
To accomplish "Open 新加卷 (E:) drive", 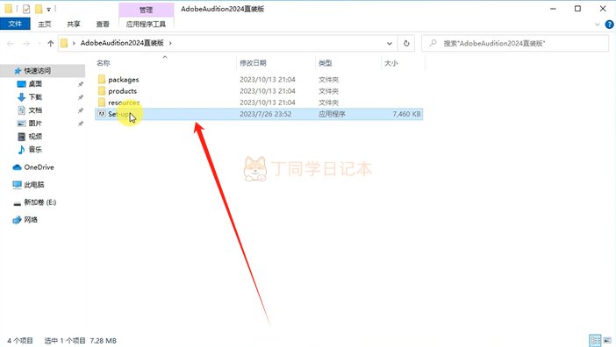I will click(x=40, y=202).
